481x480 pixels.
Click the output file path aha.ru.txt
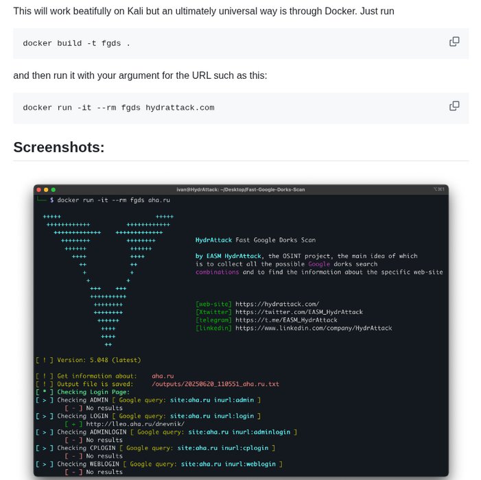point(215,384)
